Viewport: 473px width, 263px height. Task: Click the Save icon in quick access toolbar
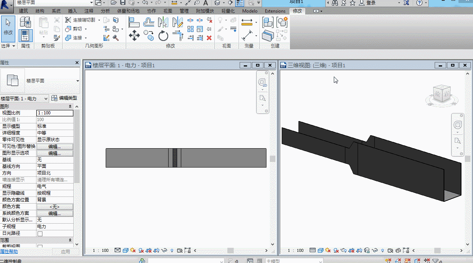pos(122,3)
